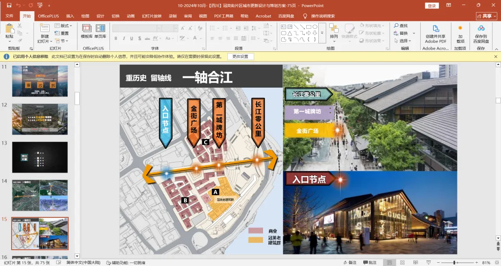The height and width of the screenshot is (266, 501).
Task: Expand the shapes gallery more arrow
Action: pyautogui.click(x=322, y=33)
